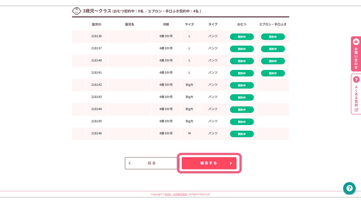Open the よくある質問 side tab

[356, 94]
